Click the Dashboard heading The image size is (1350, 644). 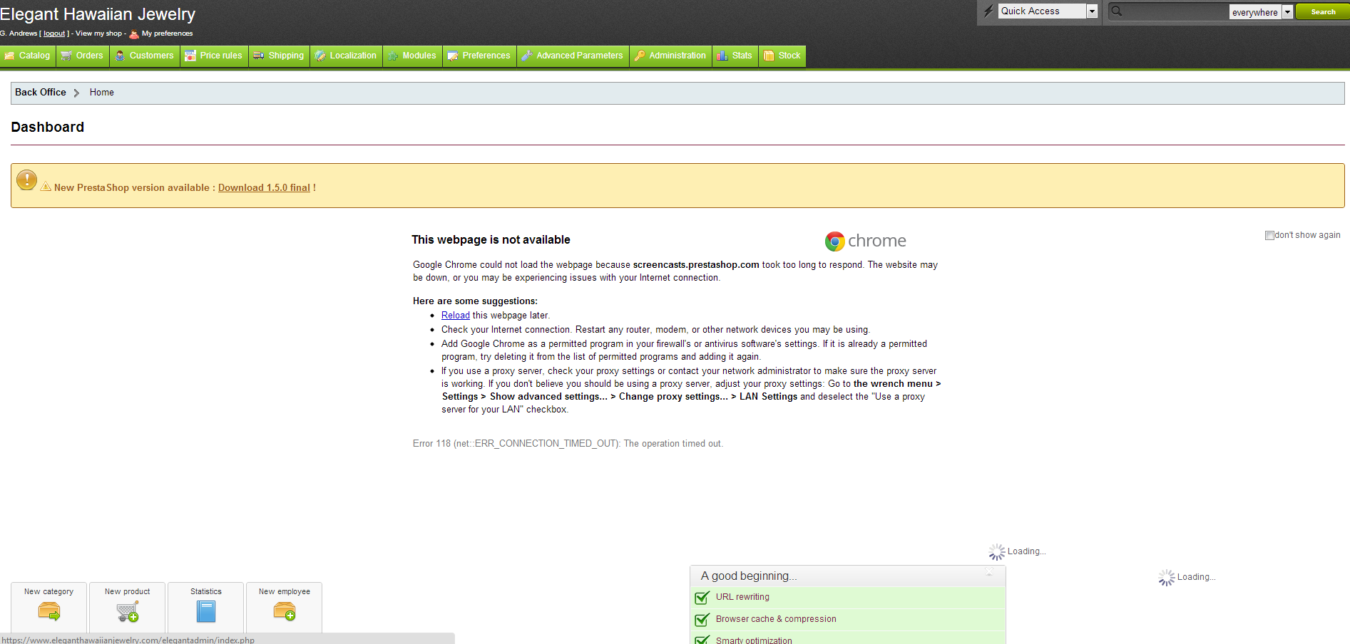[48, 127]
